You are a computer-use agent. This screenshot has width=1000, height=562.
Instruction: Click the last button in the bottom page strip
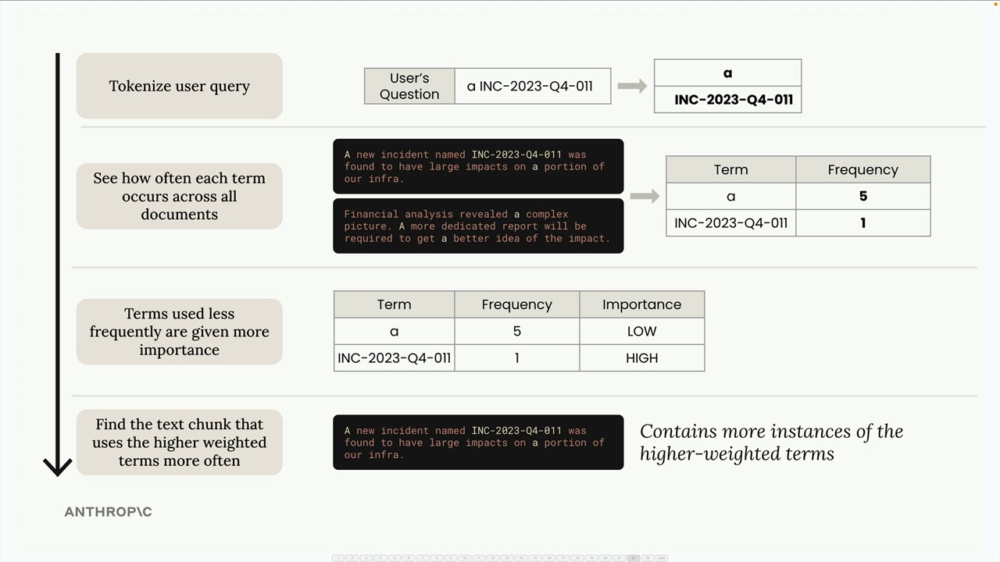(x=662, y=558)
